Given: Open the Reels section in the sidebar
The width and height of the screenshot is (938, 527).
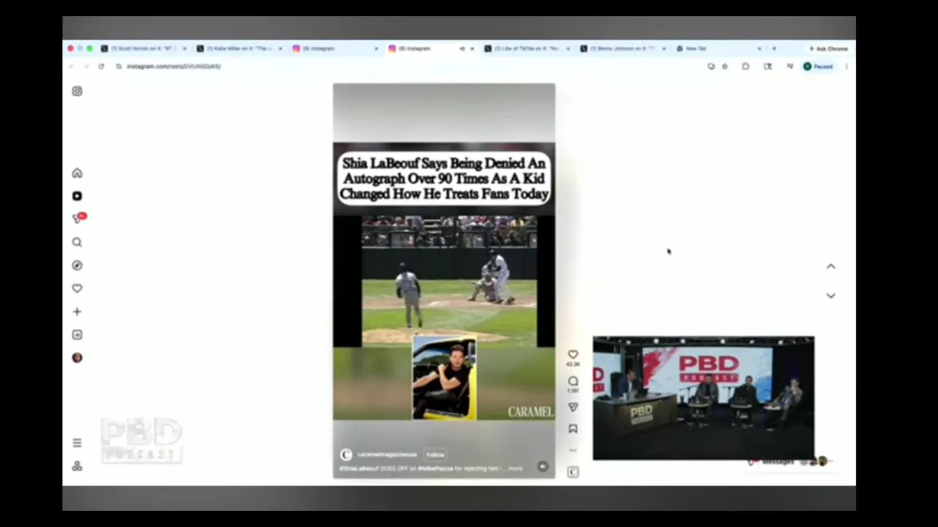Looking at the screenshot, I should tap(77, 196).
